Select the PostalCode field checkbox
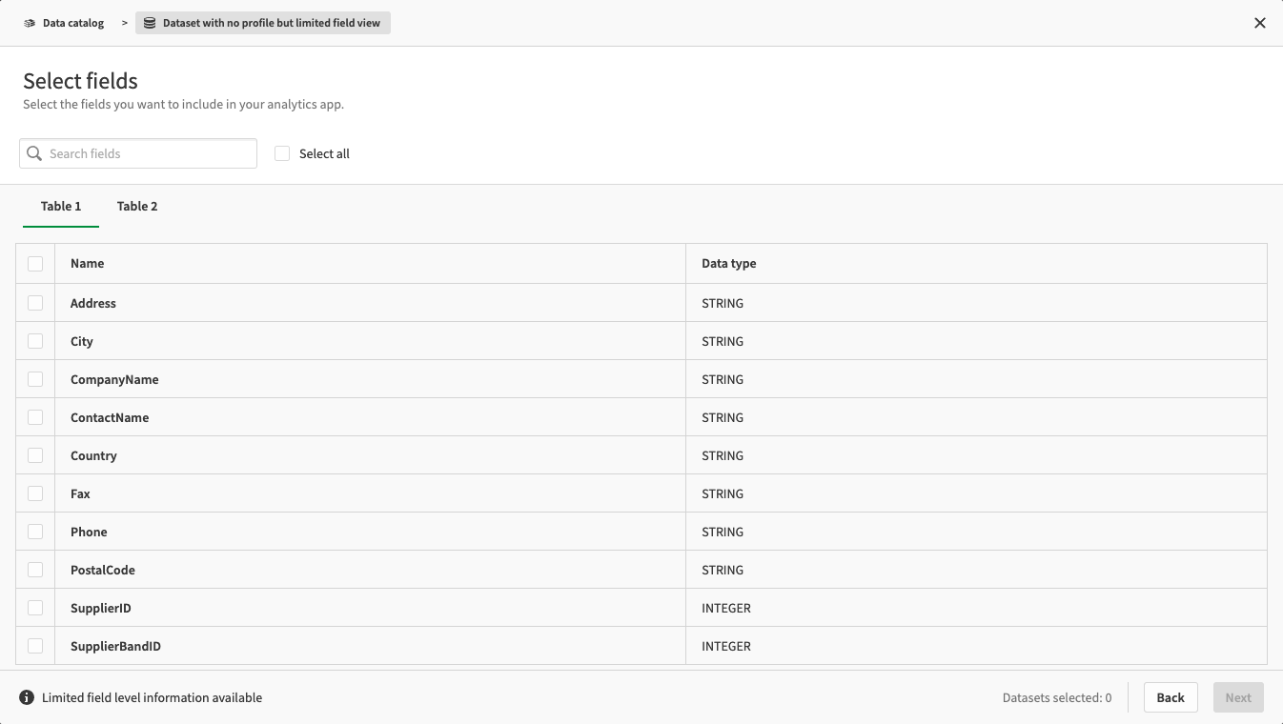The image size is (1283, 724). pos(35,570)
